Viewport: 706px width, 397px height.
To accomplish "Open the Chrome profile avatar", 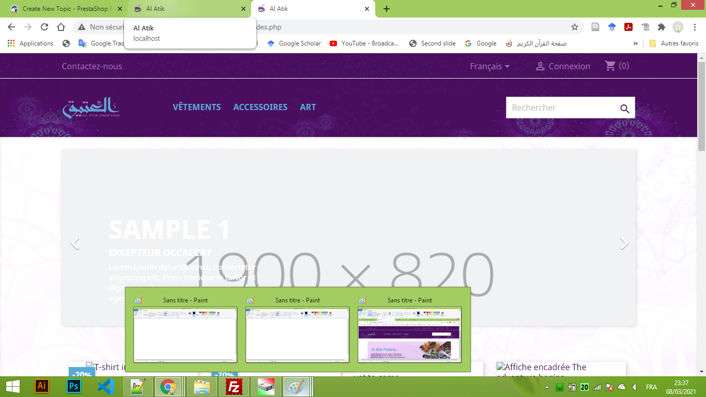I will (678, 27).
